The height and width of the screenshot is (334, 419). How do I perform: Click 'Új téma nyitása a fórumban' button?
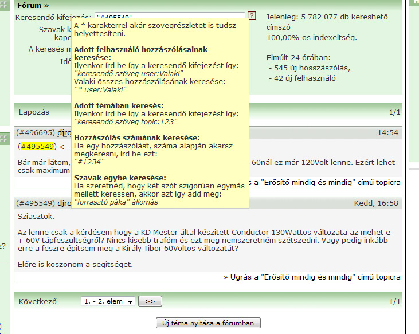pyautogui.click(x=208, y=323)
